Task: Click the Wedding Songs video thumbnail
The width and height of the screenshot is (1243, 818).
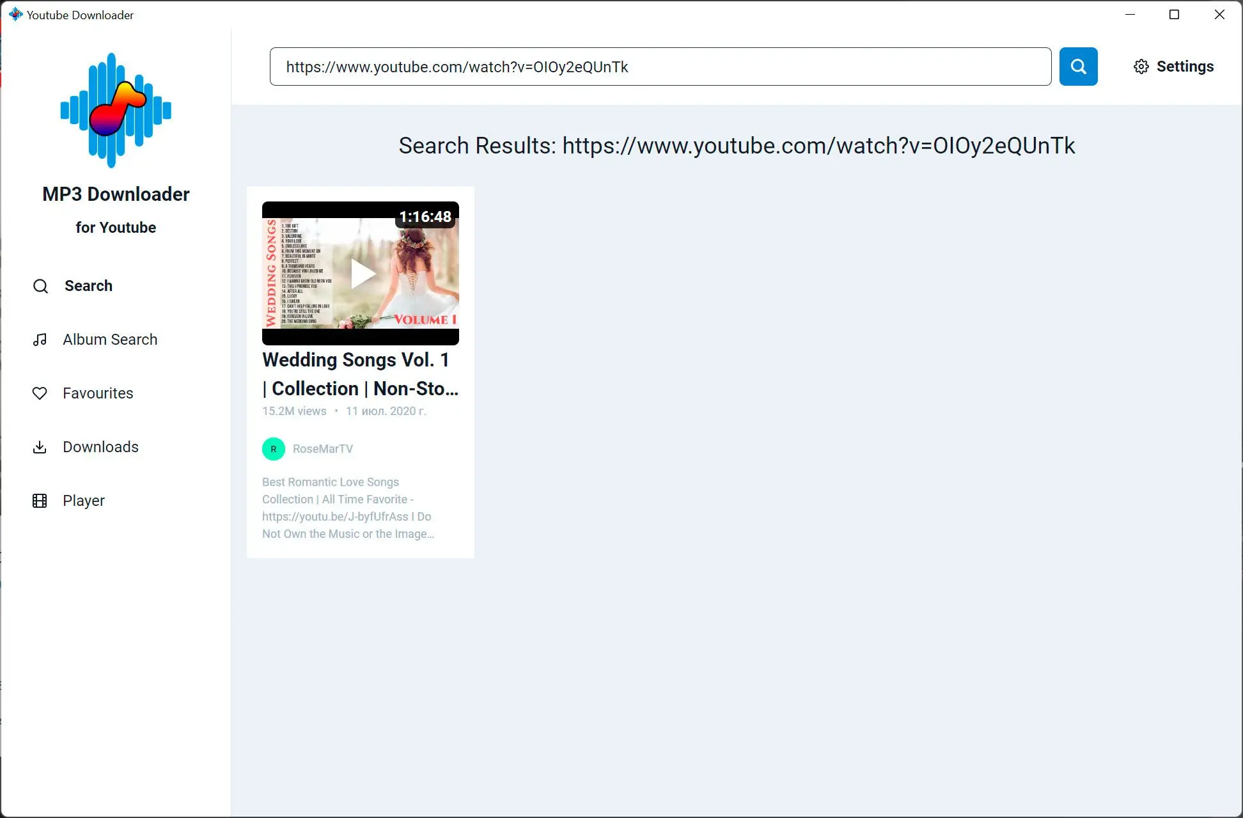Action: tap(361, 273)
